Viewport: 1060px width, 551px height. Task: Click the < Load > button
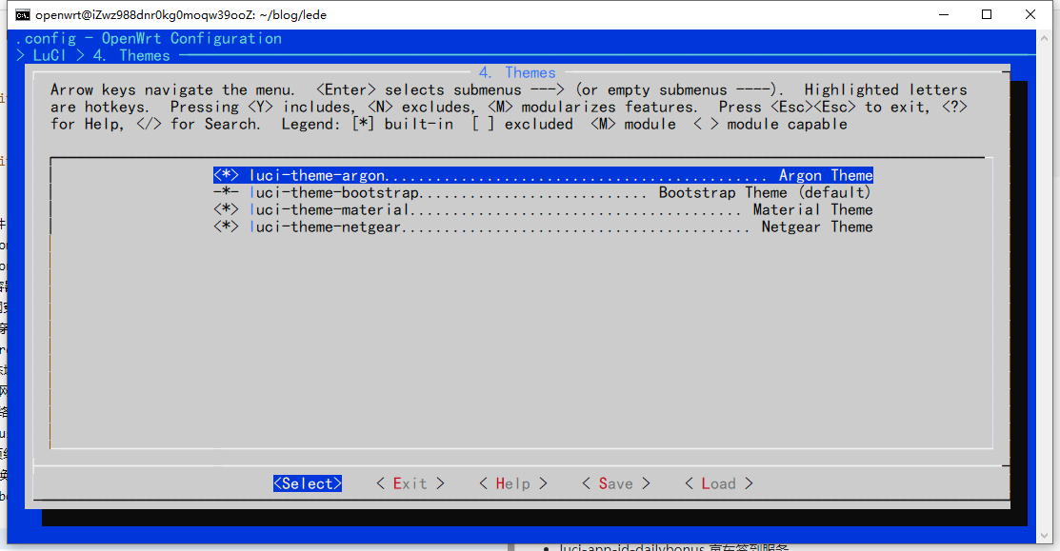point(718,483)
